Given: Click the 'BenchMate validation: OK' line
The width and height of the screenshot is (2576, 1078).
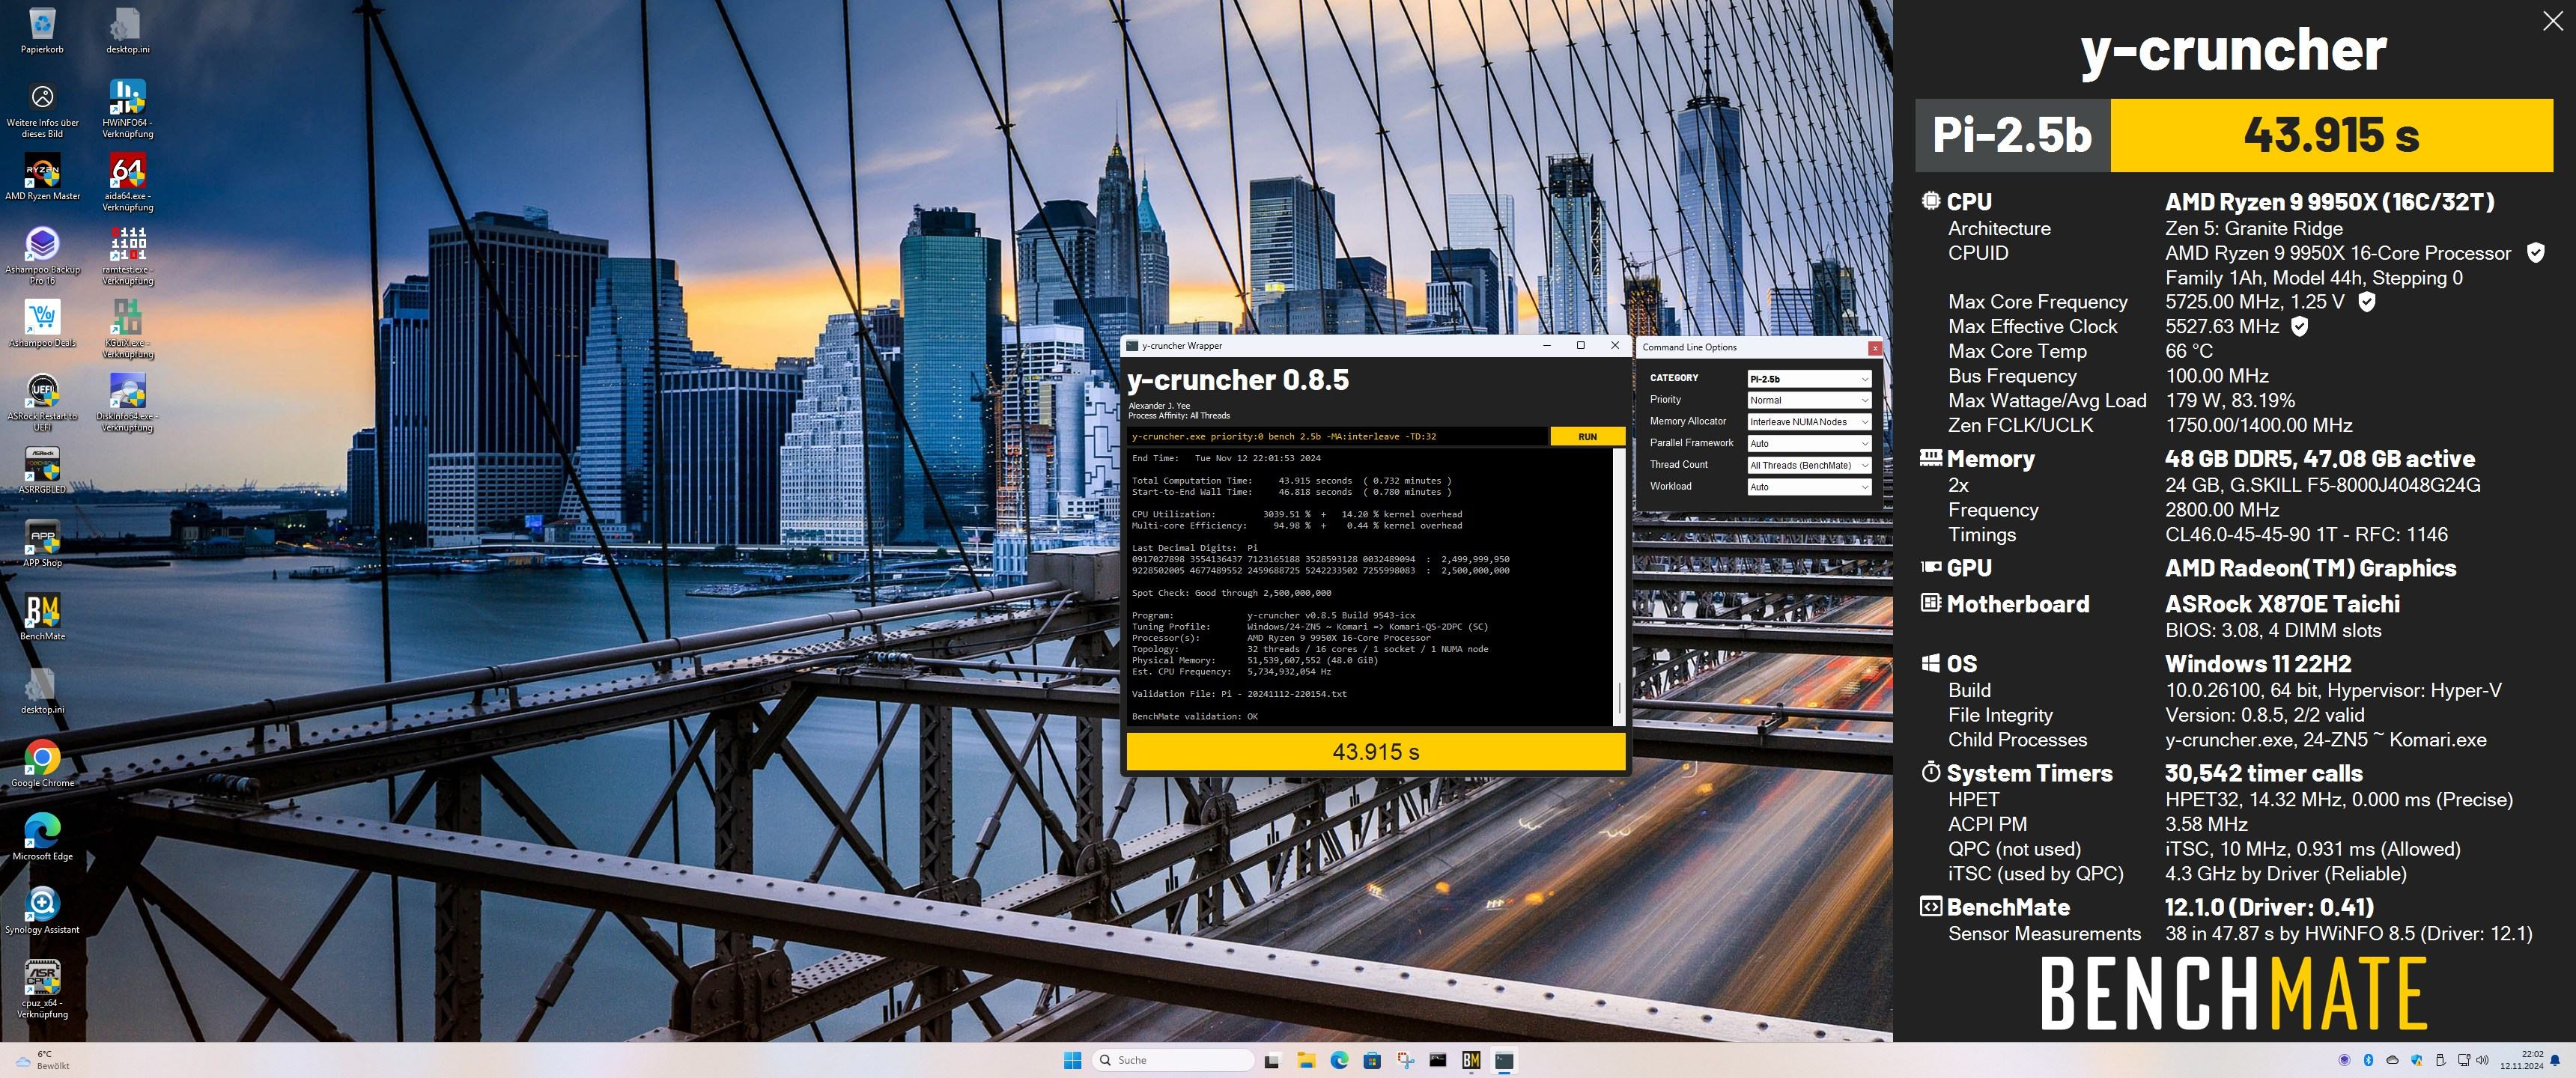Looking at the screenshot, I should tap(1194, 717).
